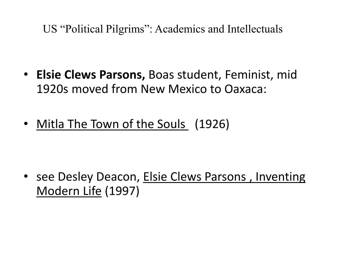Click the third bullet before 'see Desley Deacon'

pyautogui.click(x=26, y=176)
